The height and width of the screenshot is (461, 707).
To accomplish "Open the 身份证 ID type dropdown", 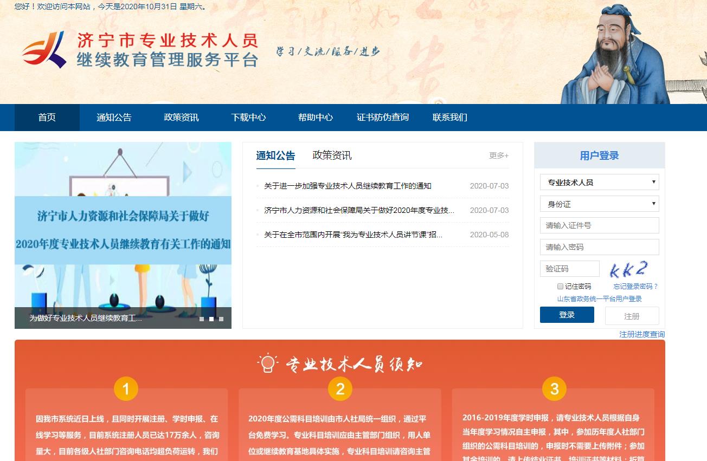I will pyautogui.click(x=599, y=204).
